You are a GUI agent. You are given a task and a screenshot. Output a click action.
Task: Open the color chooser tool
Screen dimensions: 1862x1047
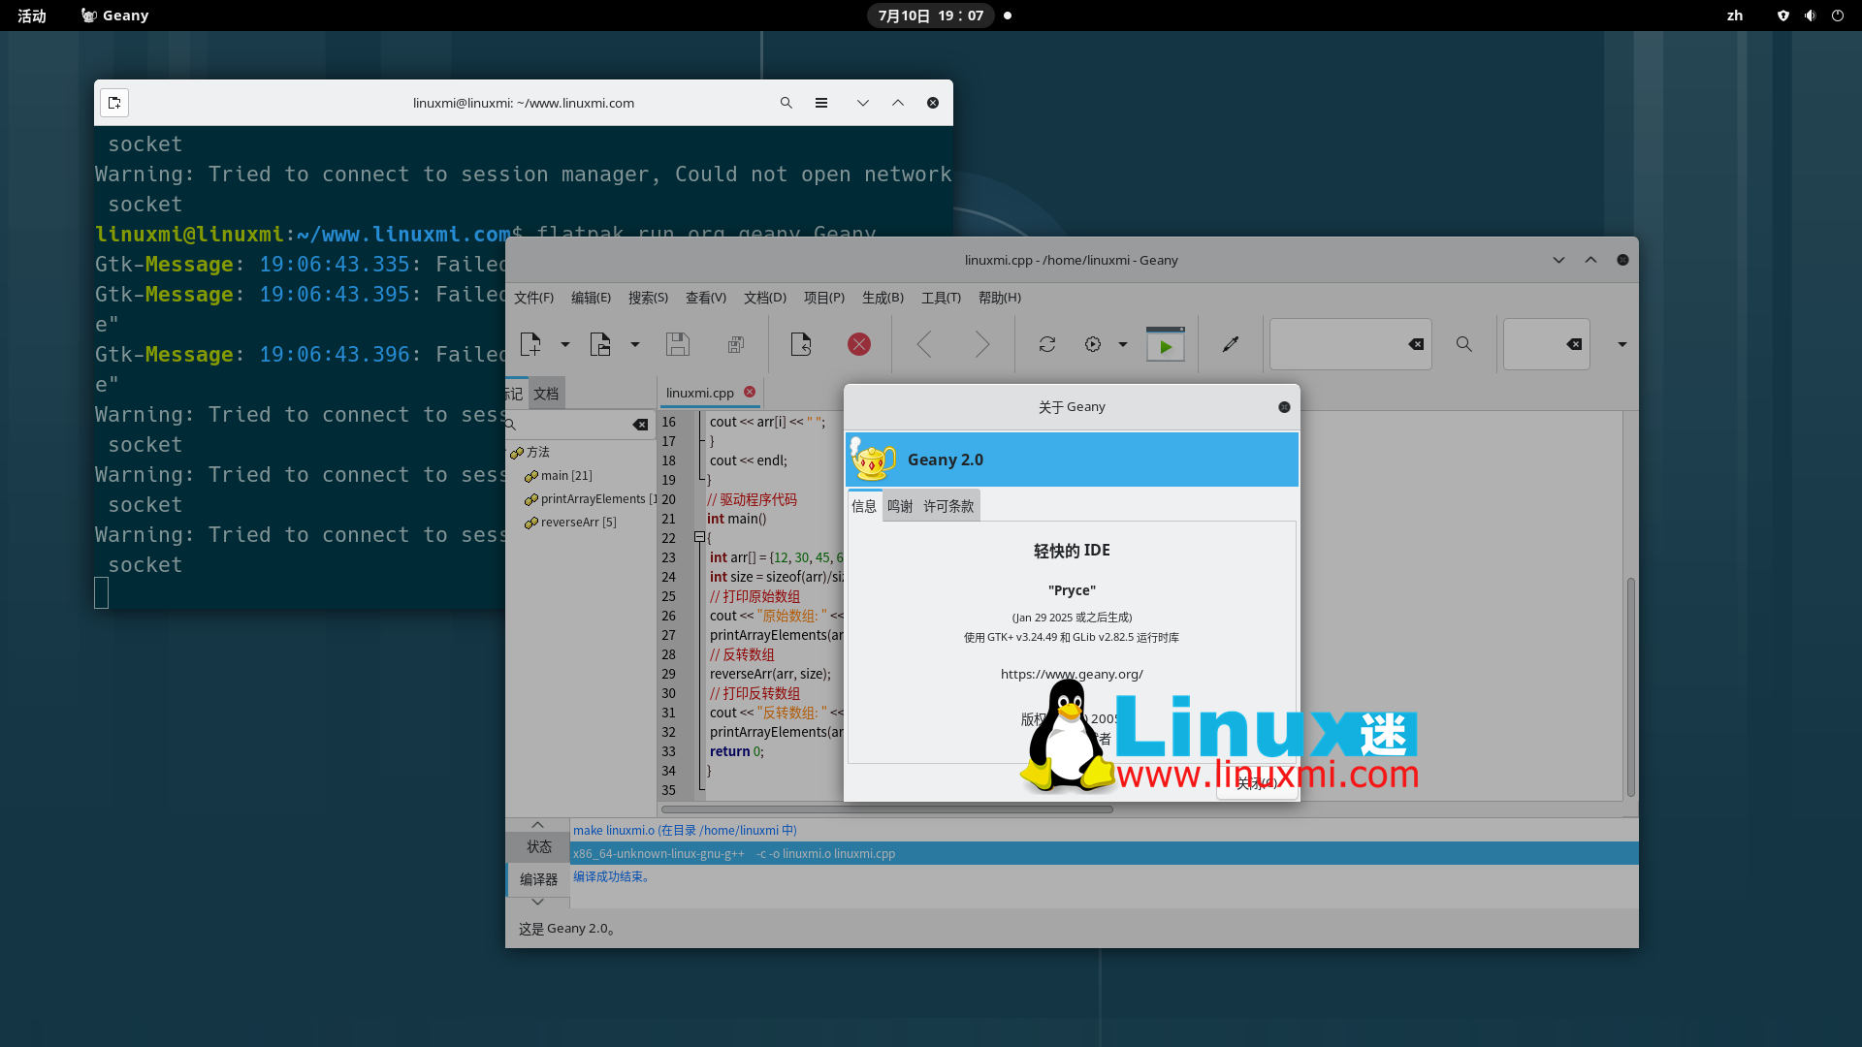(x=1231, y=344)
